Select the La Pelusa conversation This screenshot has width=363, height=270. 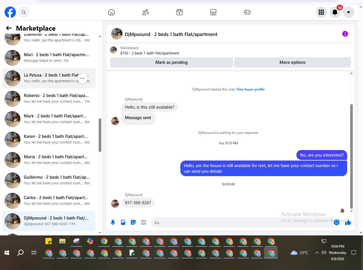(x=49, y=78)
